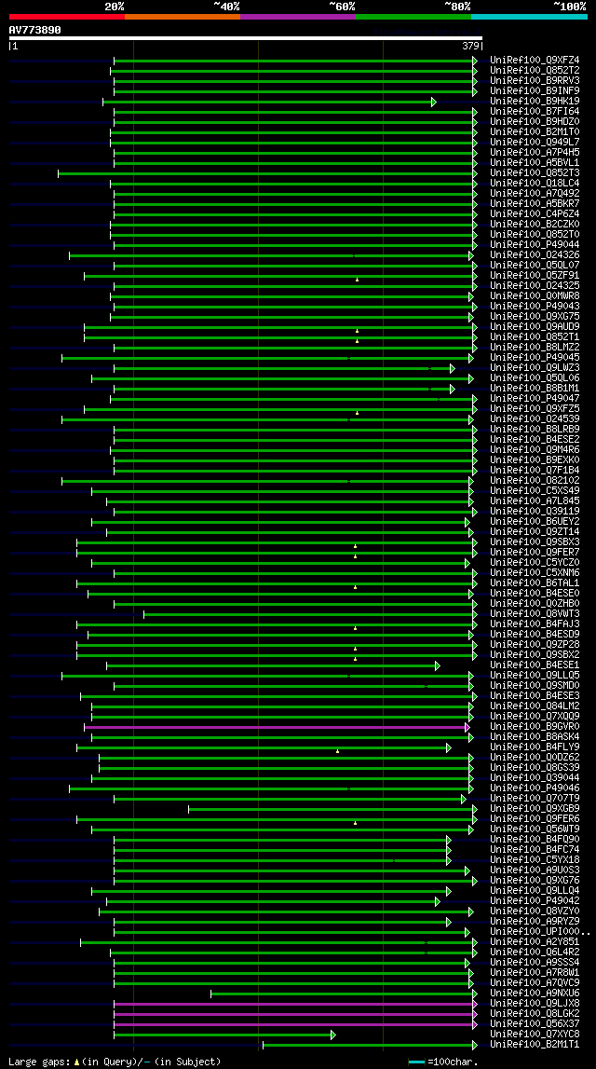Click the UniRef100_Q9SMD0 label

(x=535, y=686)
